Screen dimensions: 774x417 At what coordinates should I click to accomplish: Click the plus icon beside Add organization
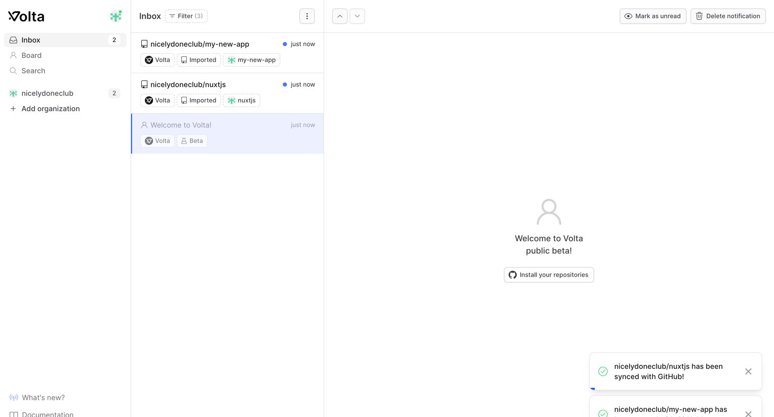tap(13, 109)
